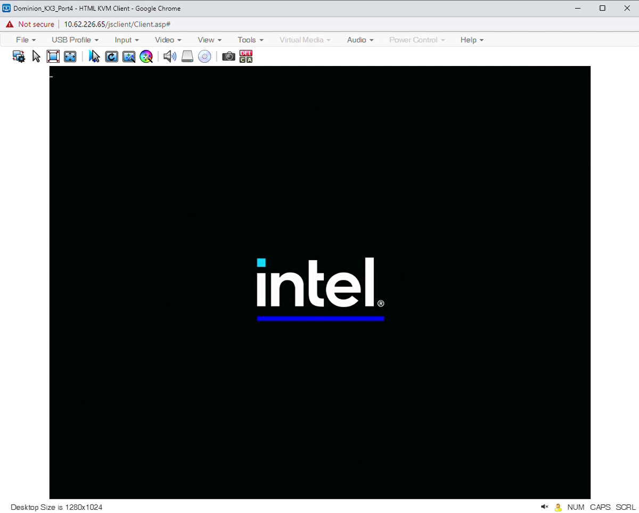
Task: Send Ctrl+Alt+Del using DEL CA icon
Action: click(246, 56)
